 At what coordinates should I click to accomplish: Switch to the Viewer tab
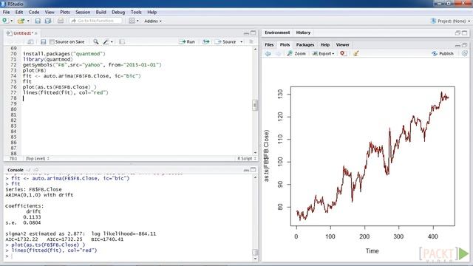[342, 44]
